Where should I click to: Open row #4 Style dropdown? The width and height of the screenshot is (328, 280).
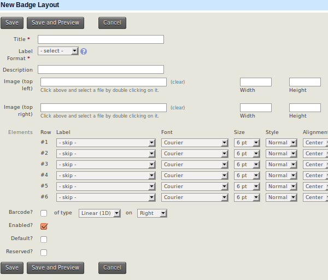282,176
